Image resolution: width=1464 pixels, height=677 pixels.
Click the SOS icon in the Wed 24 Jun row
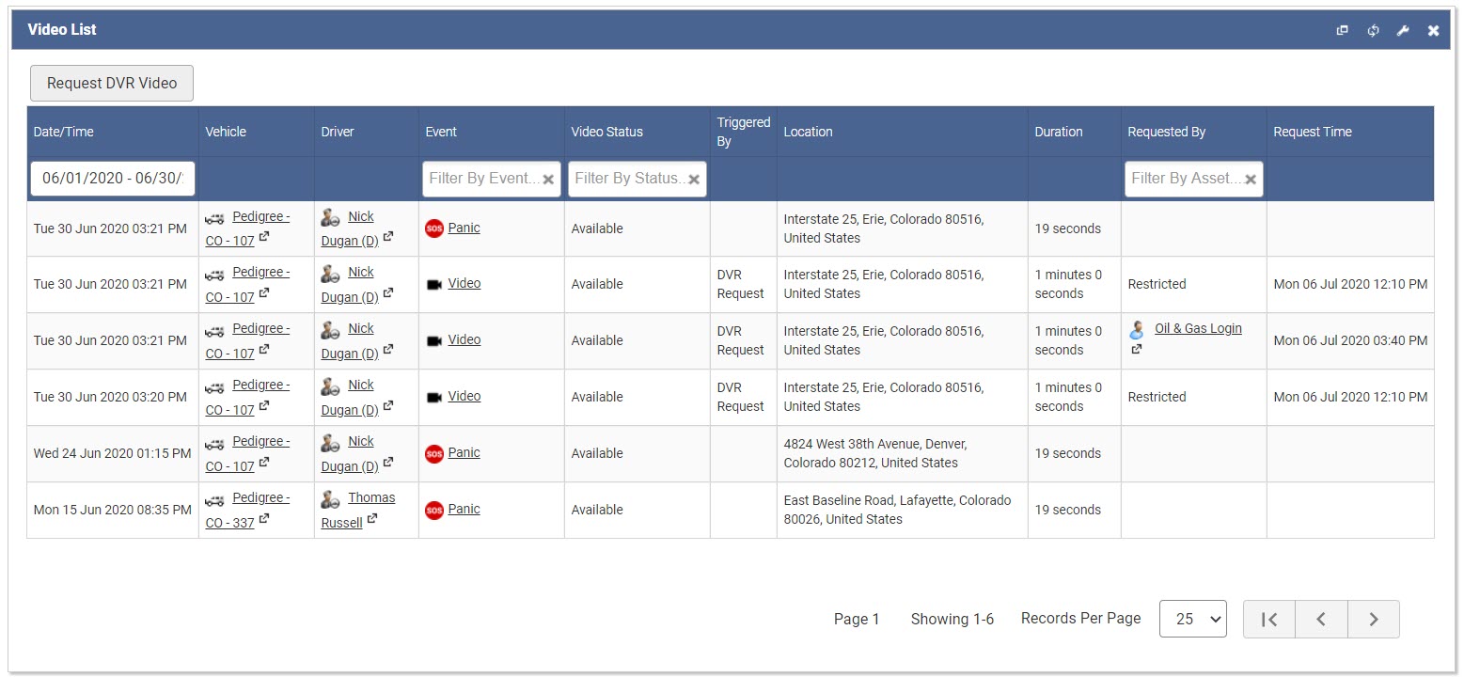tap(433, 454)
